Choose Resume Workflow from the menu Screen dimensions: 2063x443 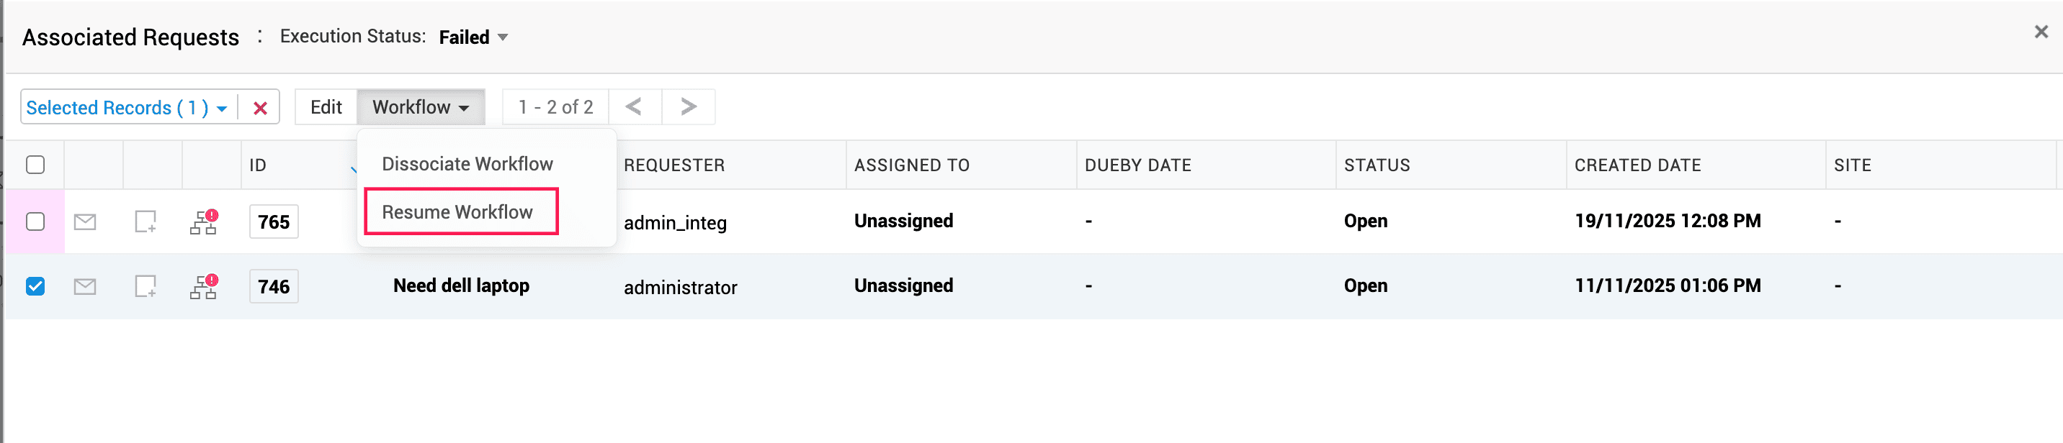pos(457,212)
